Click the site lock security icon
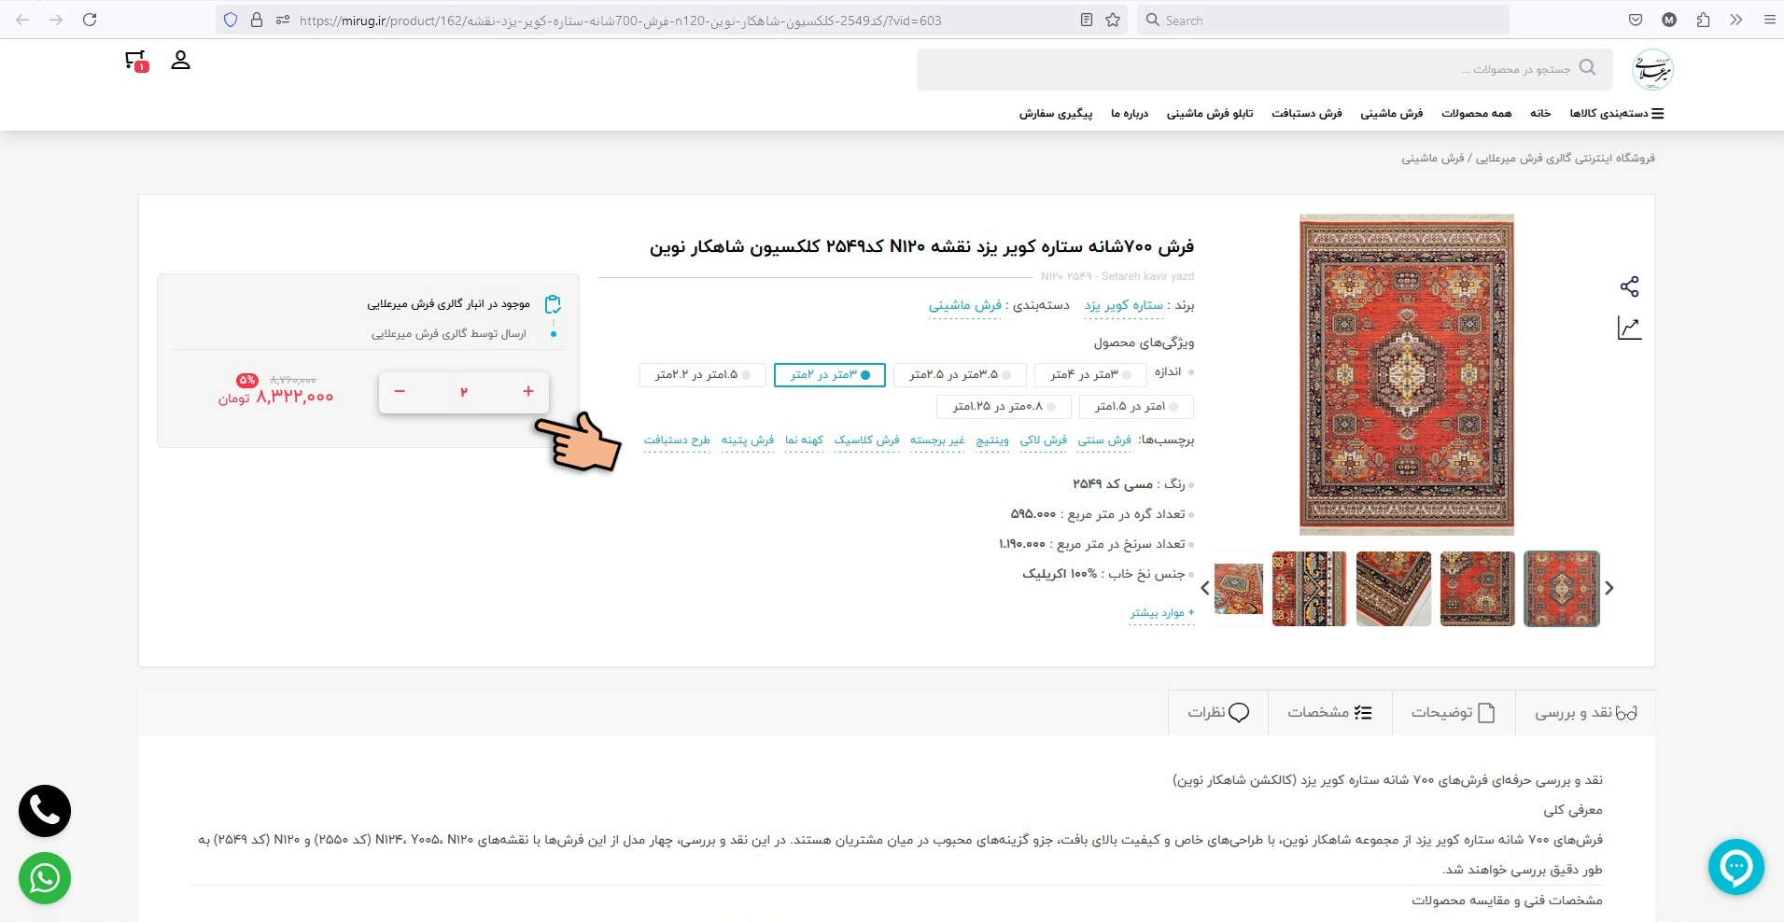1784x922 pixels. 257,20
